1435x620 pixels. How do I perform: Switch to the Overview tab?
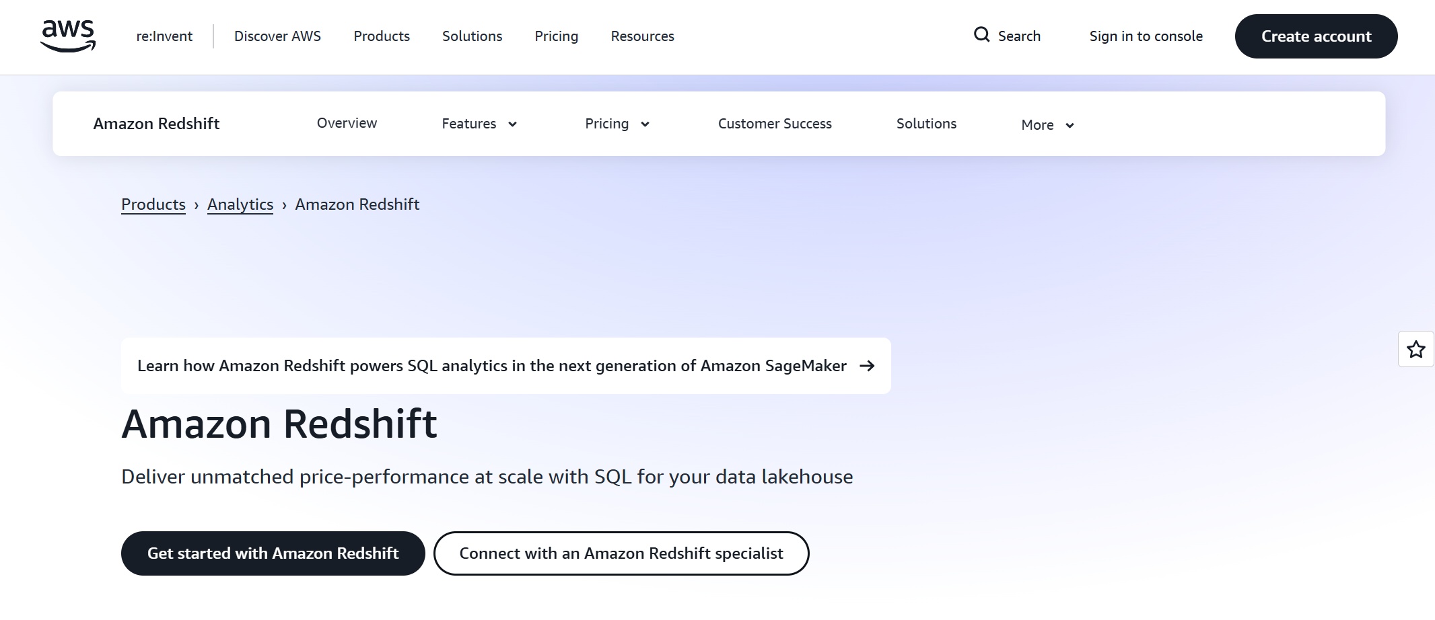click(347, 123)
